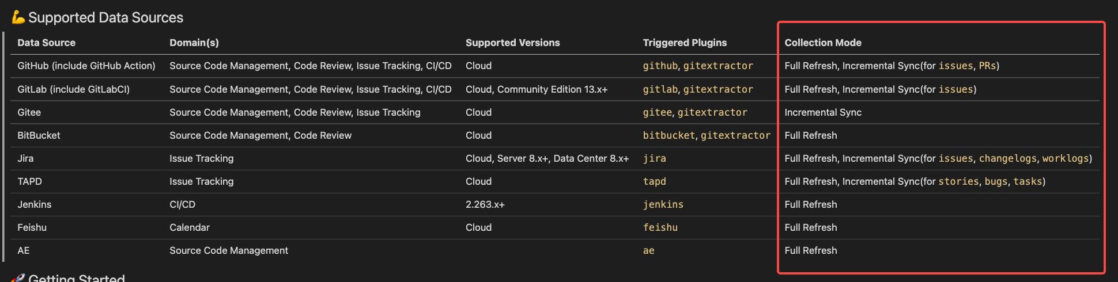The height and width of the screenshot is (282, 1118).
Task: Click the Collection Mode column header
Action: (x=822, y=43)
